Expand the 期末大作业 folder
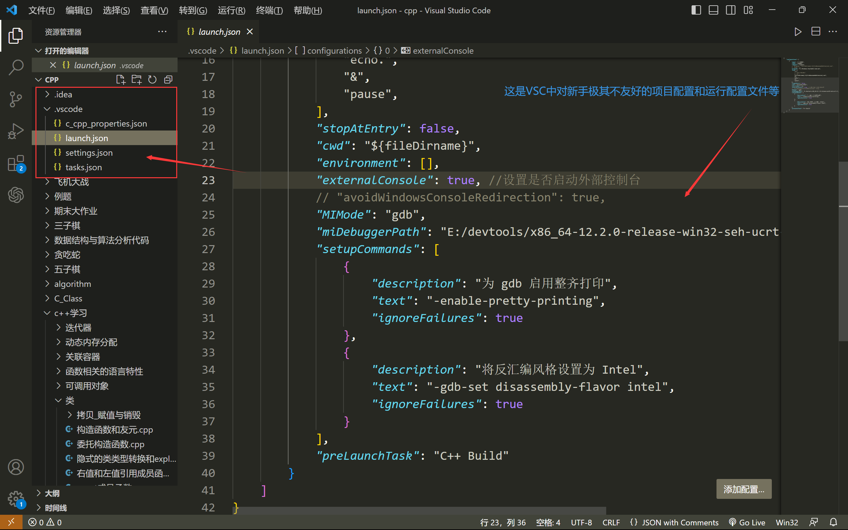The image size is (848, 530). click(105, 211)
